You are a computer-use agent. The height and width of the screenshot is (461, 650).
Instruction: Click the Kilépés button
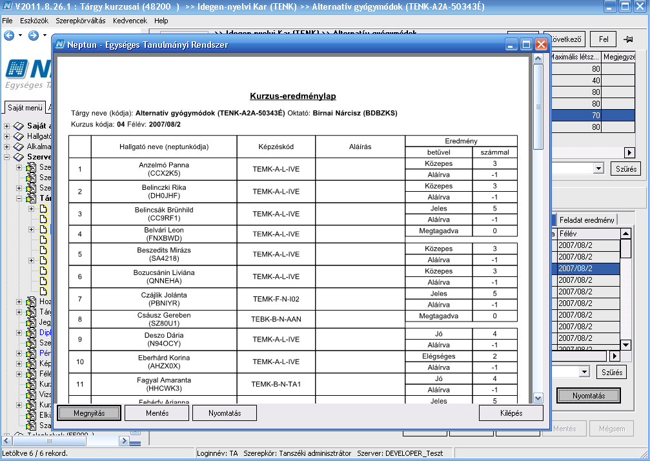tap(511, 413)
